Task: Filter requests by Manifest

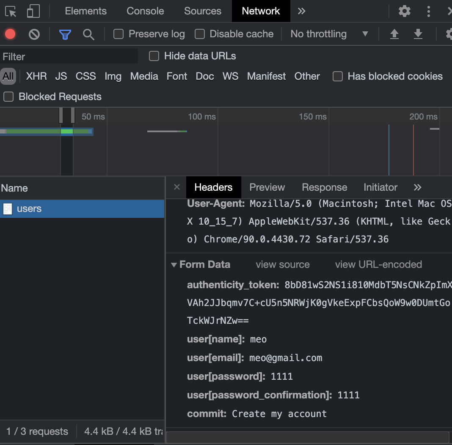Action: (266, 76)
